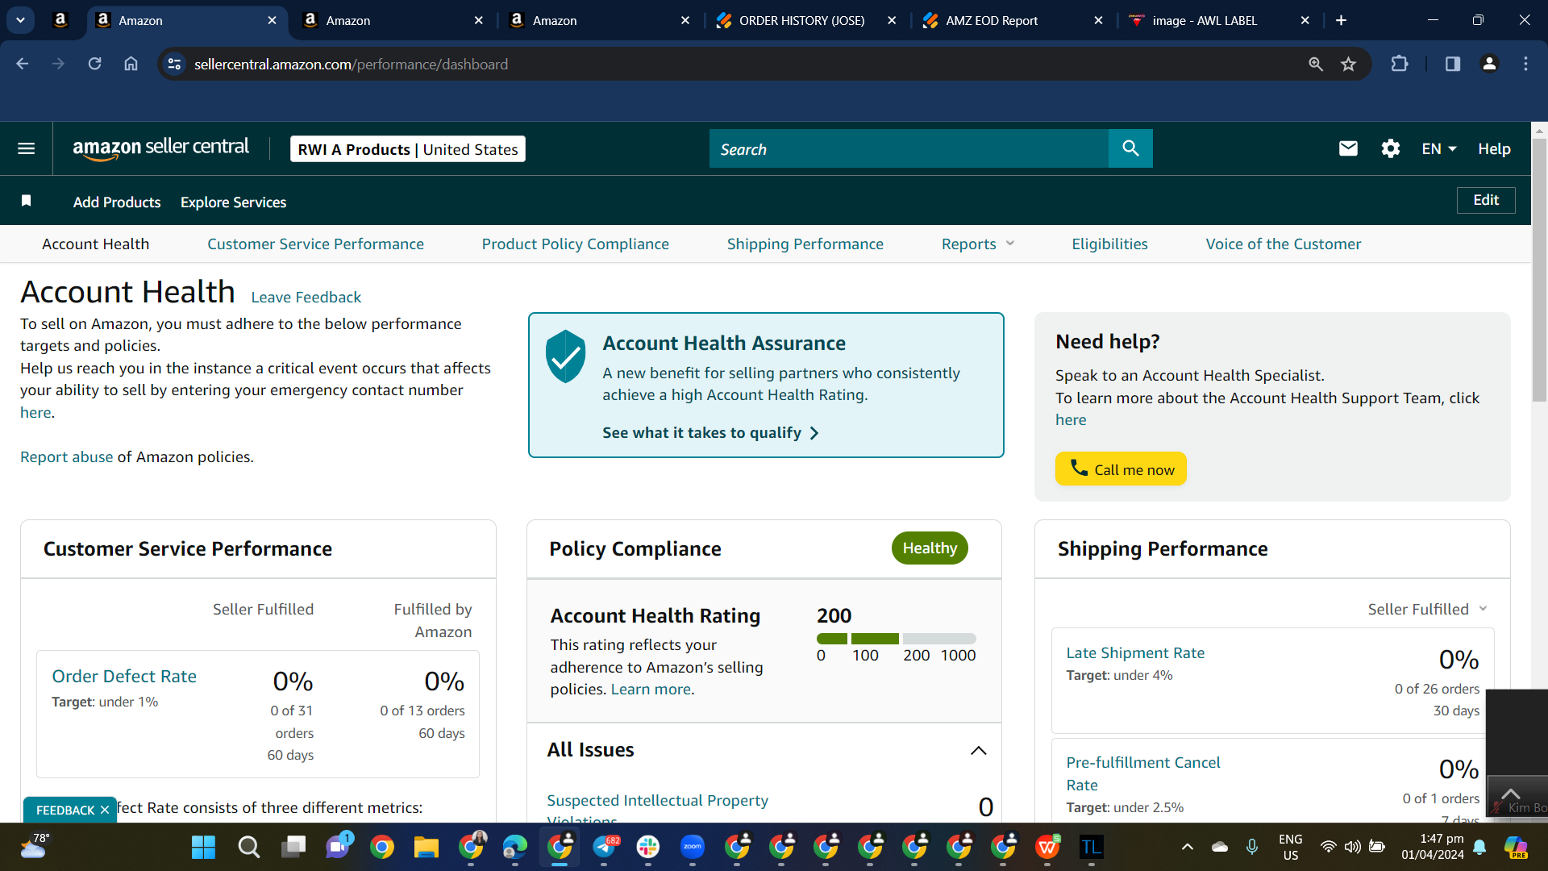This screenshot has height=871, width=1548.
Task: View site information icon in address bar
Action: tap(174, 64)
